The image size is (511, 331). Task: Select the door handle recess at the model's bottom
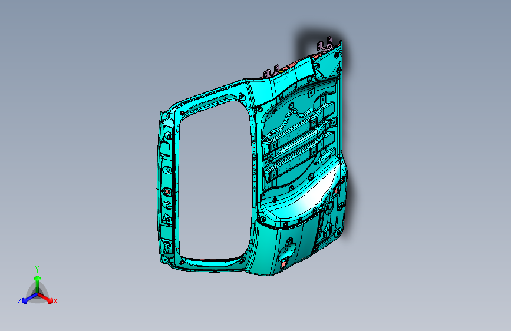click(286, 251)
